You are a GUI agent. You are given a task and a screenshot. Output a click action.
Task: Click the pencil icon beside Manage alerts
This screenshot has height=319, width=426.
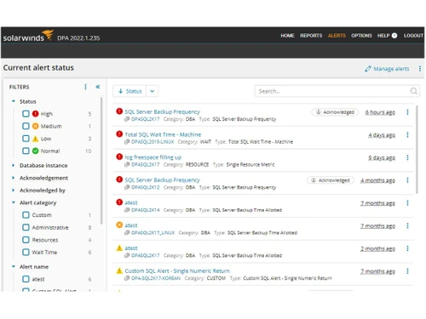click(x=368, y=69)
